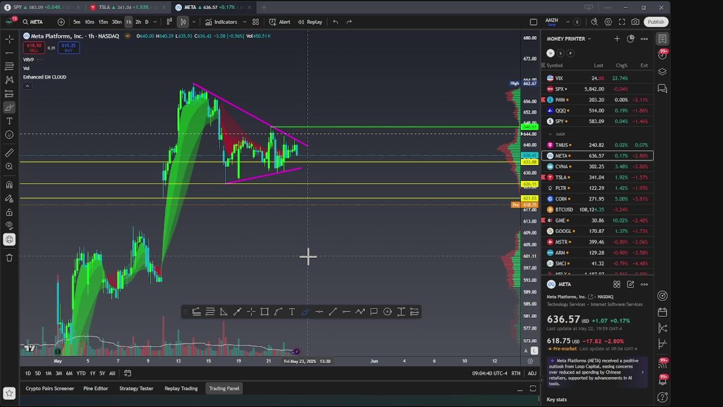Click the blue BUY 619.25 button

tap(68, 48)
